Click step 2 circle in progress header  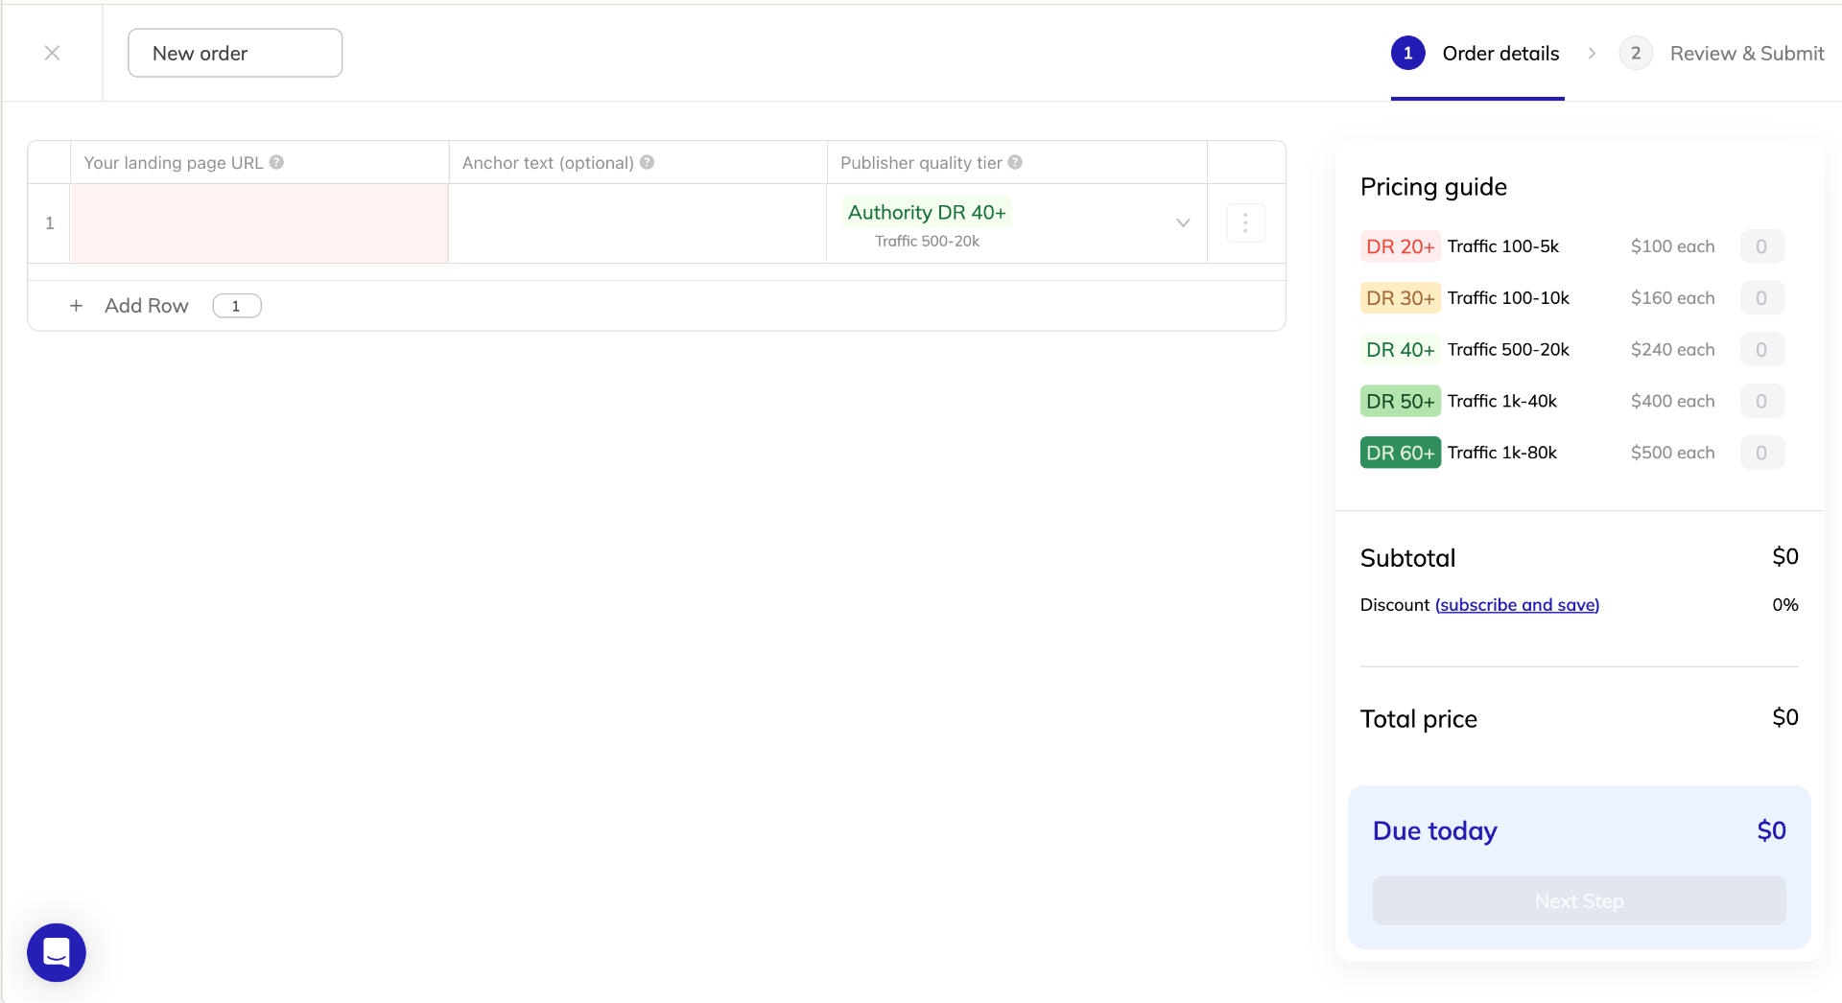pyautogui.click(x=1635, y=54)
